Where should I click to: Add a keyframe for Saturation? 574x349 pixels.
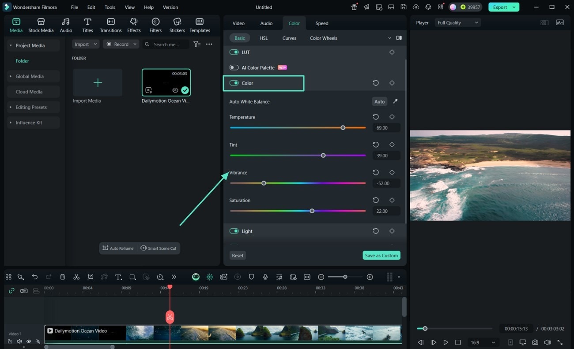(x=392, y=200)
